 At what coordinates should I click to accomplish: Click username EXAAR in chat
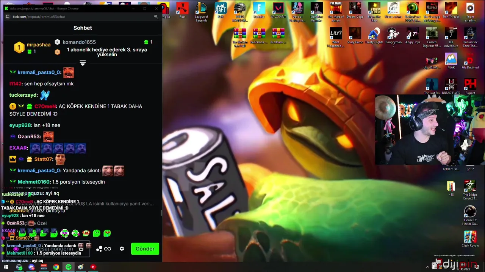point(19,148)
